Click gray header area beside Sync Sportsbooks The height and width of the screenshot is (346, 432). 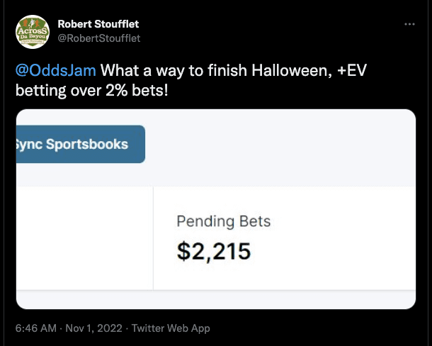280,147
